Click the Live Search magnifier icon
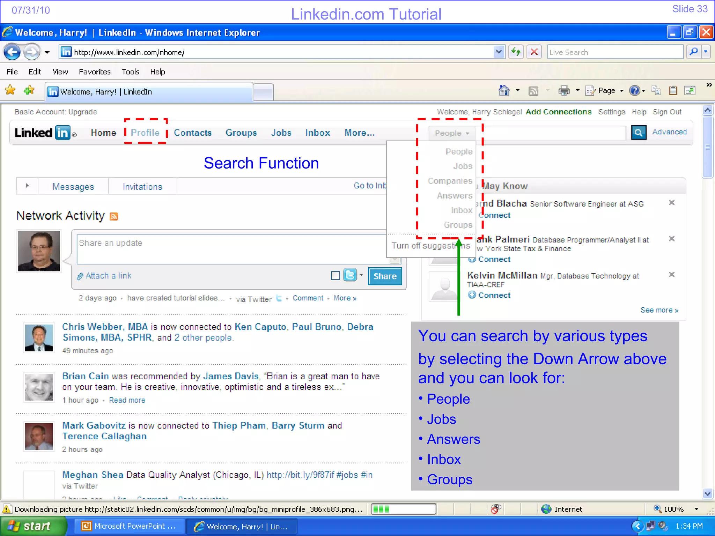715x536 pixels. [x=694, y=52]
